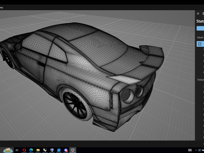Open the chat app with red badge
Screen dimensions: 204x153
(x=66, y=150)
